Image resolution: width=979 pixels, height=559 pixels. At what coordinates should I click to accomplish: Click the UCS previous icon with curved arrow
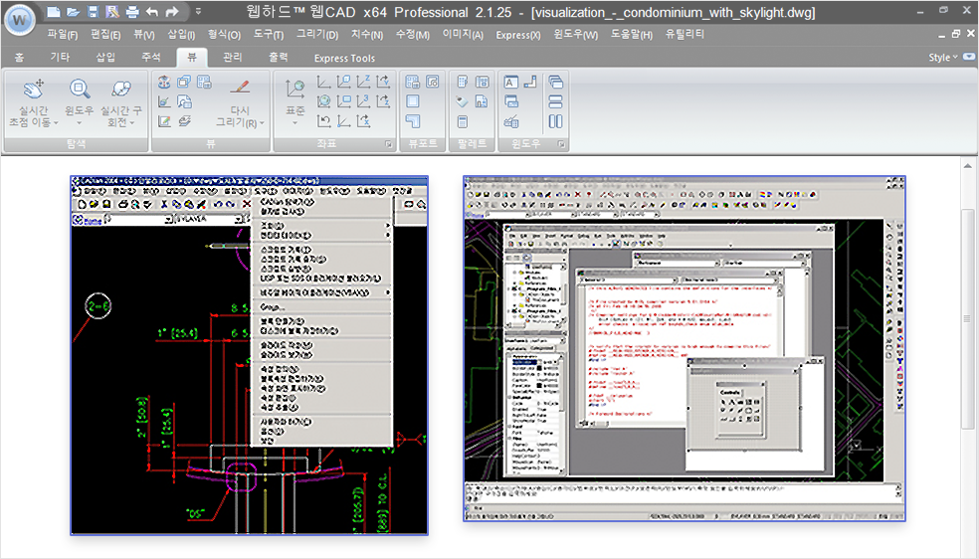(324, 121)
